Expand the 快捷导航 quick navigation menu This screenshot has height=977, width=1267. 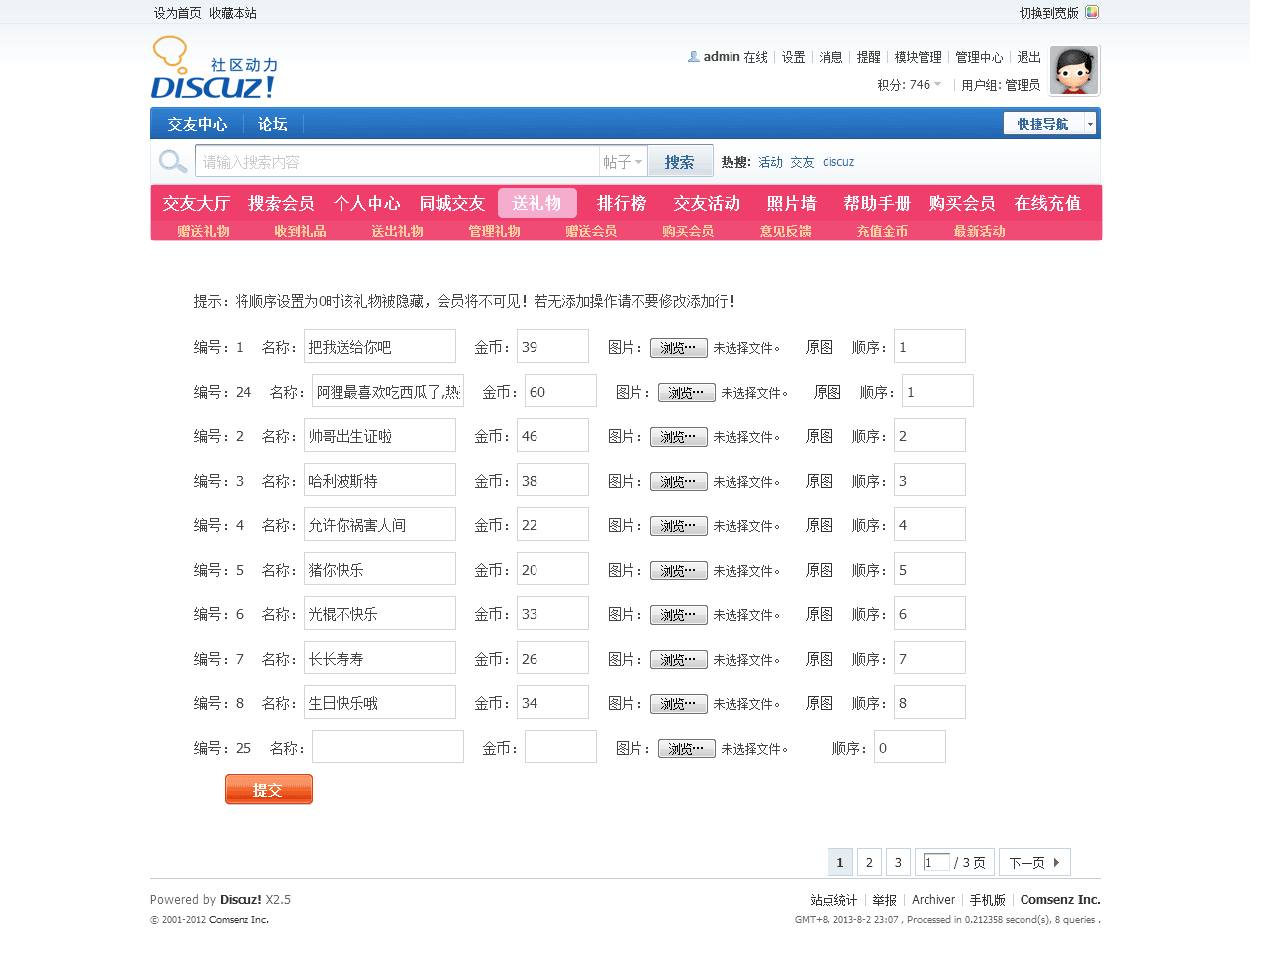tap(1049, 124)
